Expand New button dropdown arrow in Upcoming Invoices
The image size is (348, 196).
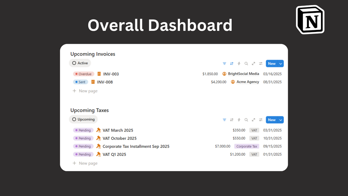click(280, 63)
